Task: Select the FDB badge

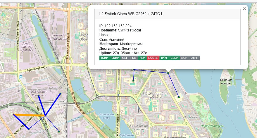Action: 133,58
